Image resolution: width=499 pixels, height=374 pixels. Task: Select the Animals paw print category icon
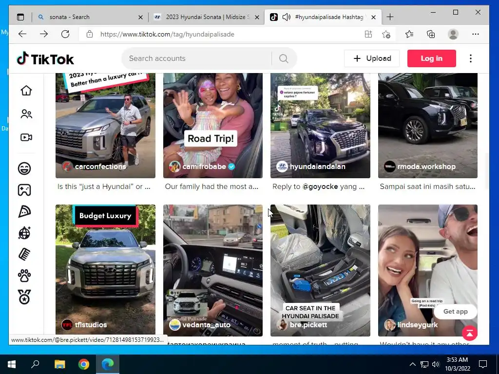click(x=24, y=276)
